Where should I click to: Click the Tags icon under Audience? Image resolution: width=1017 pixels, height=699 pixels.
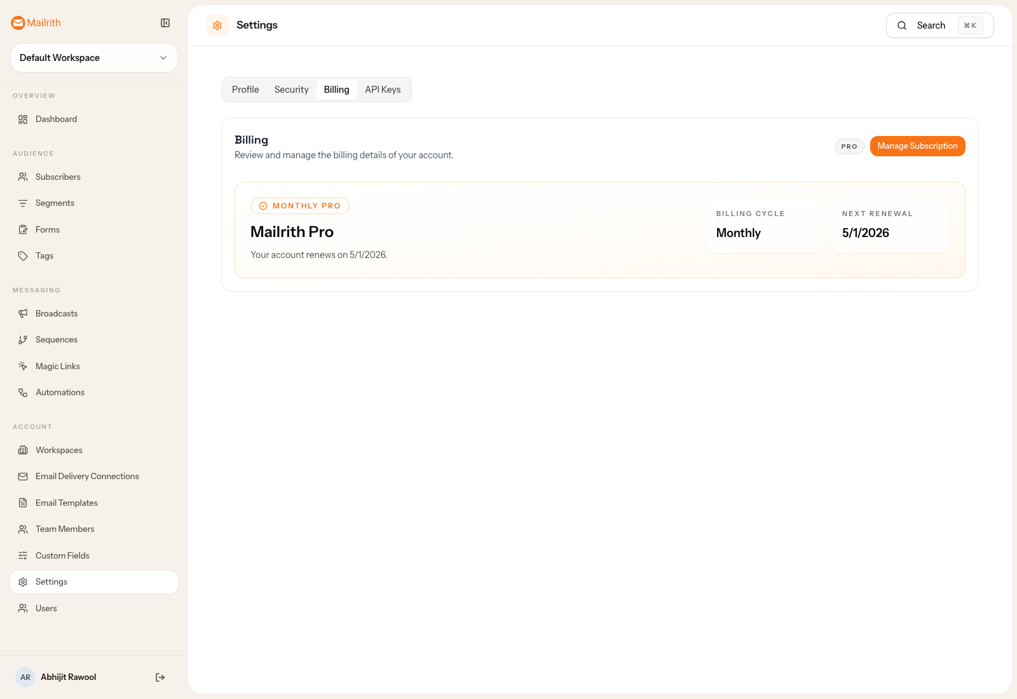tap(23, 255)
